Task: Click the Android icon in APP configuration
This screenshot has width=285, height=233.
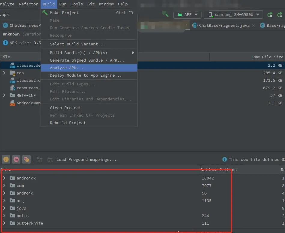Action: [180, 14]
